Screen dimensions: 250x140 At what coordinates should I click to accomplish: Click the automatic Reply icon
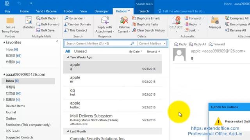point(187,24)
